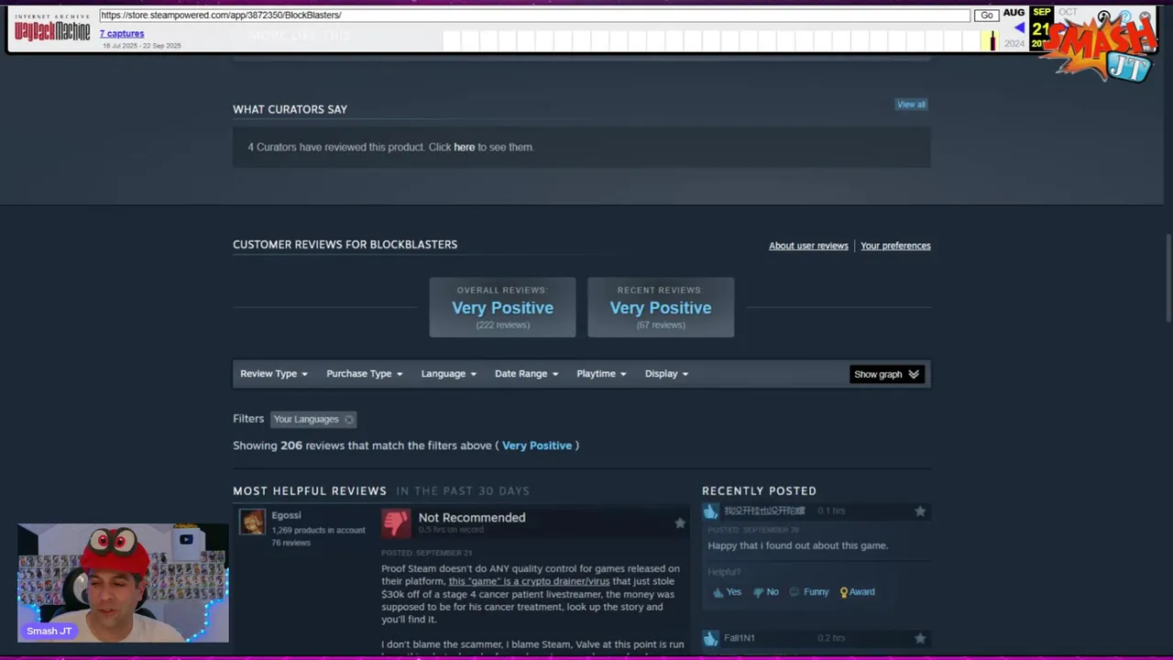
Task: Expand the Purchase Type dropdown
Action: coord(364,374)
